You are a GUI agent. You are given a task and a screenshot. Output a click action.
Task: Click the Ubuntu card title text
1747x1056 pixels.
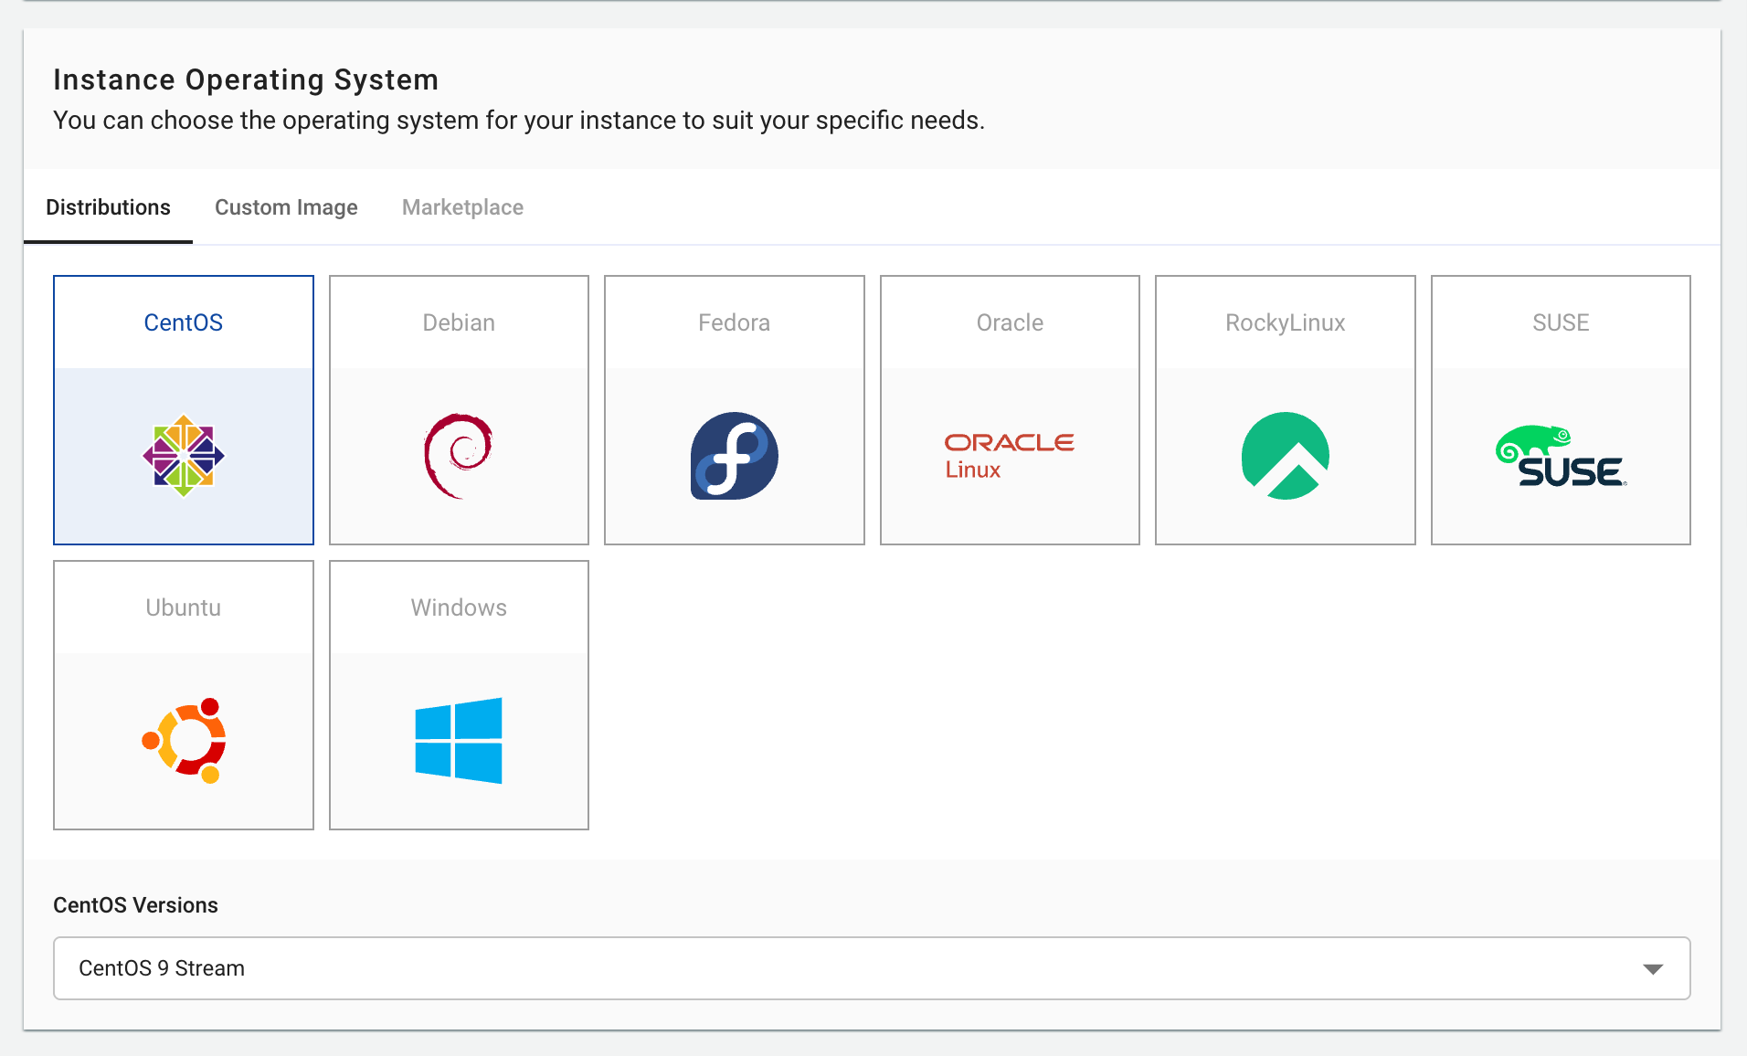click(184, 607)
